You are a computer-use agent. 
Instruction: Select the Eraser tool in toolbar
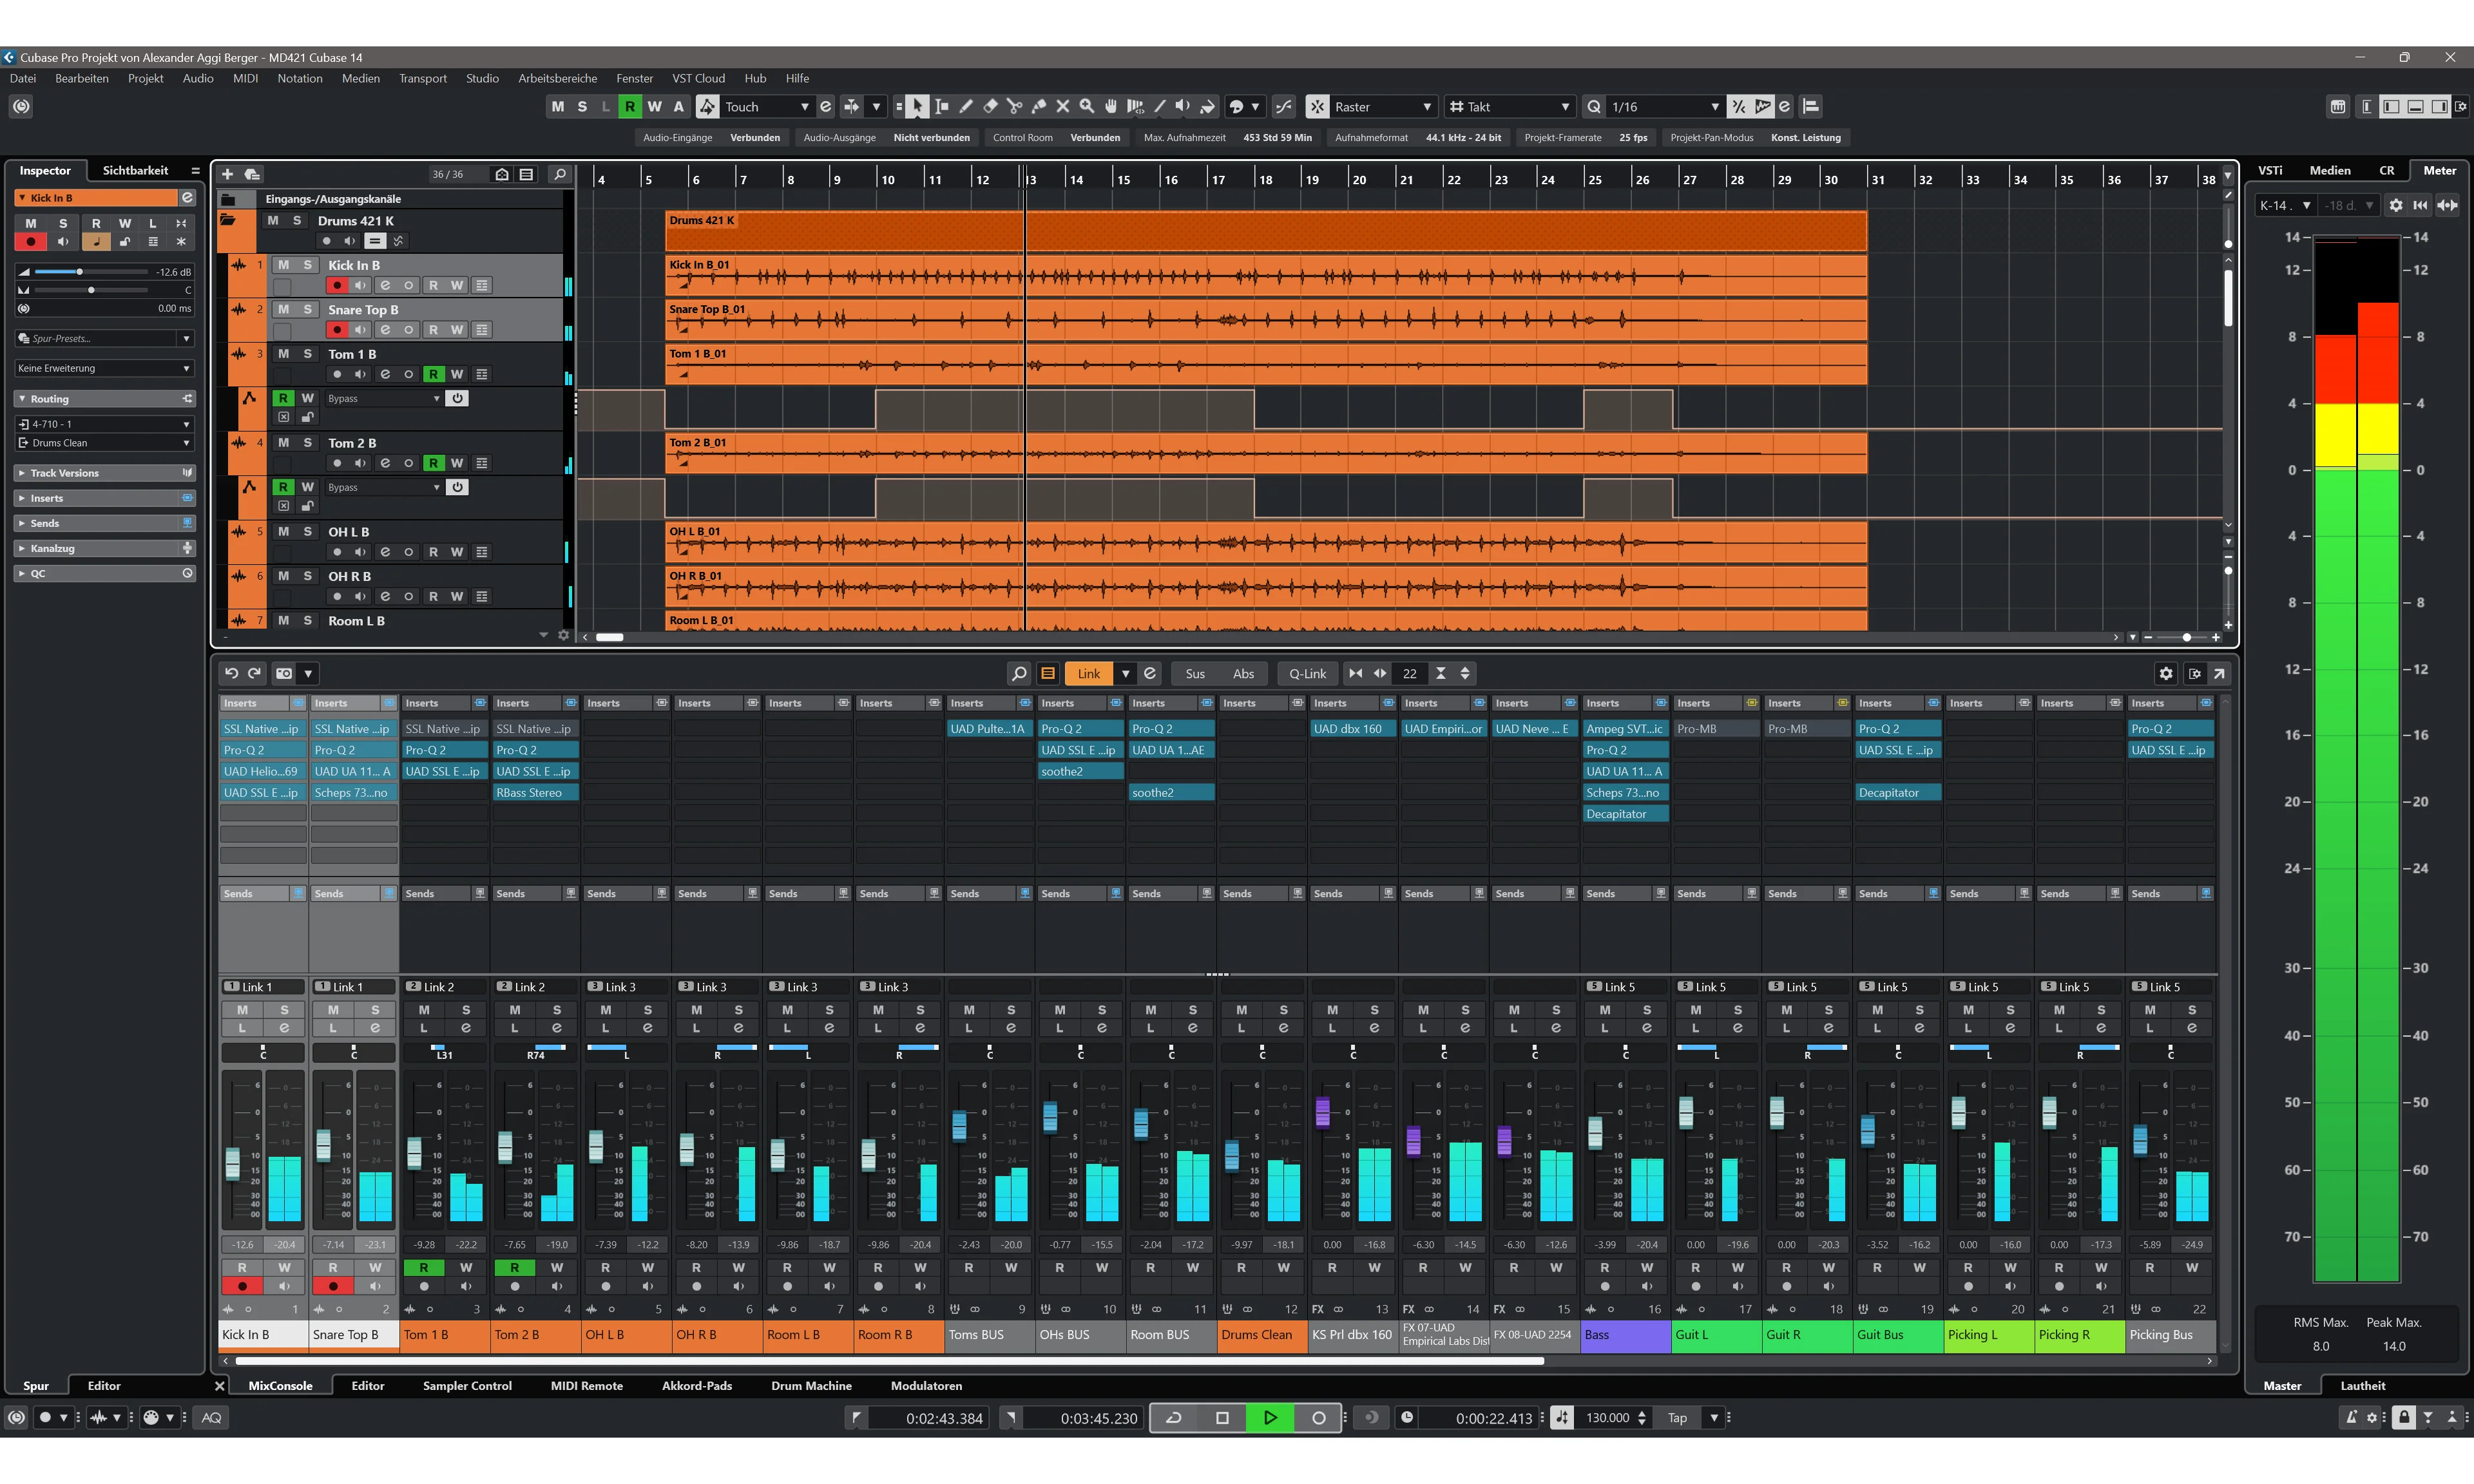pyautogui.click(x=990, y=107)
